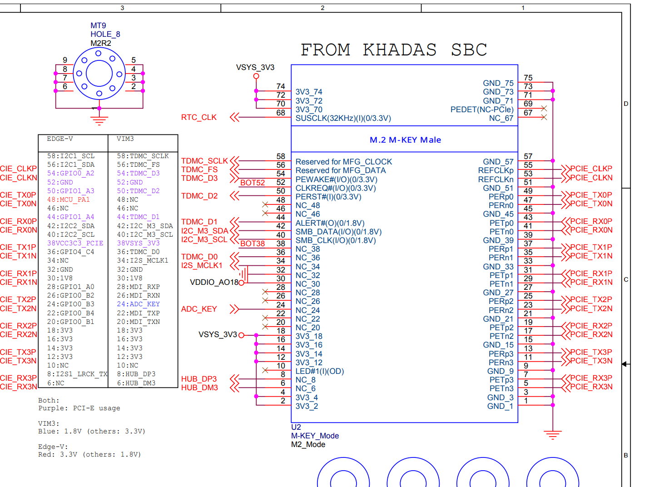The width and height of the screenshot is (654, 487).
Task: Click the border arrow marker on right edge
Action: 625,364
